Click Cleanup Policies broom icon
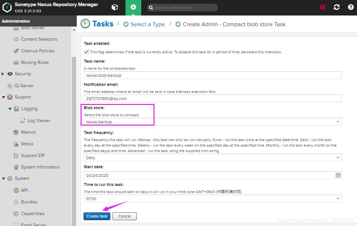This screenshot has height=226, width=357. click(x=16, y=51)
